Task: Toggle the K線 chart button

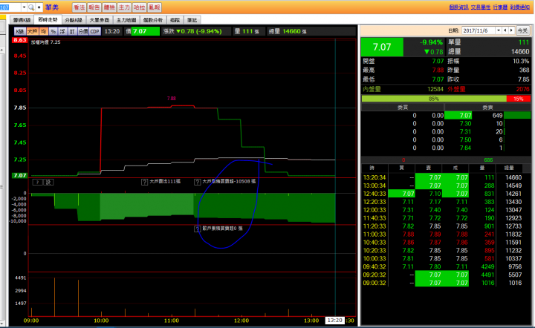Action: click(x=20, y=31)
